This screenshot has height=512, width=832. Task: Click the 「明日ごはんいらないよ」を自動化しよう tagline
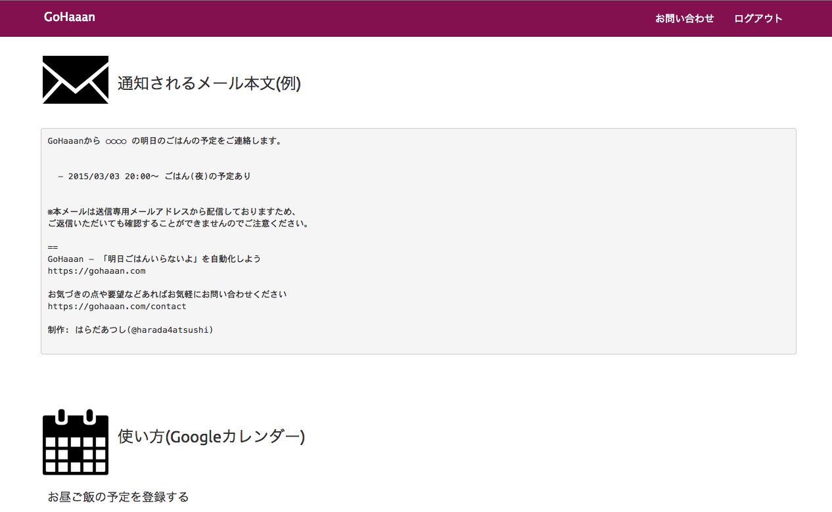[154, 259]
